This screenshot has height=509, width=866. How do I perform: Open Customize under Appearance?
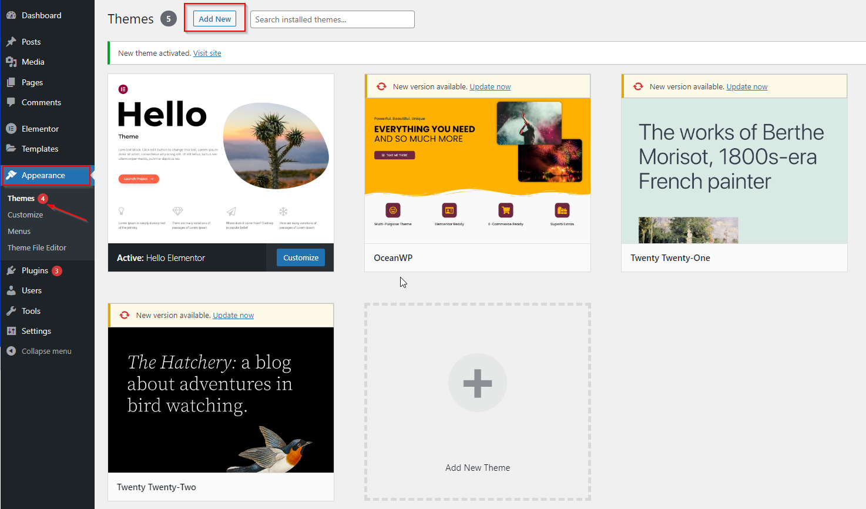pyautogui.click(x=25, y=215)
